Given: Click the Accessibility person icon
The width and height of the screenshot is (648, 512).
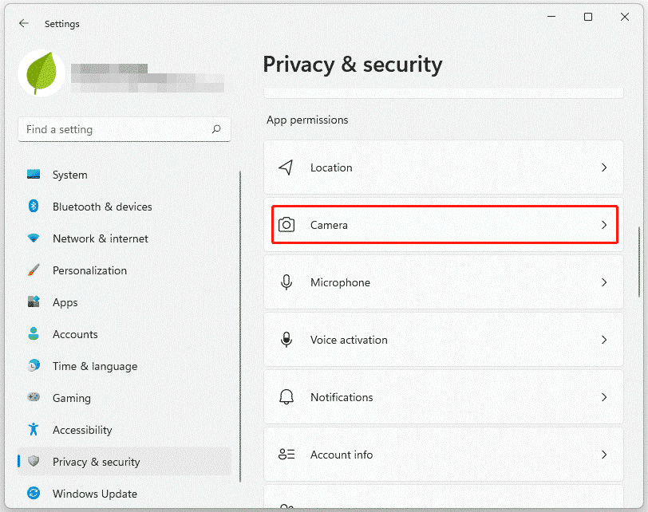Looking at the screenshot, I should pos(34,430).
